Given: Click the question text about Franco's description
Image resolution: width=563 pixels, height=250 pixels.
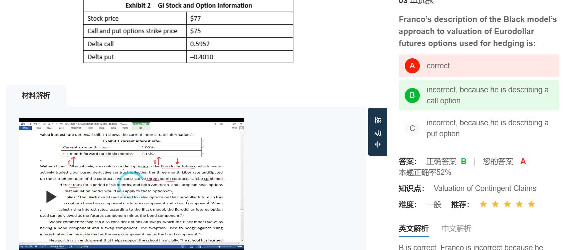Looking at the screenshot, I should [x=478, y=31].
